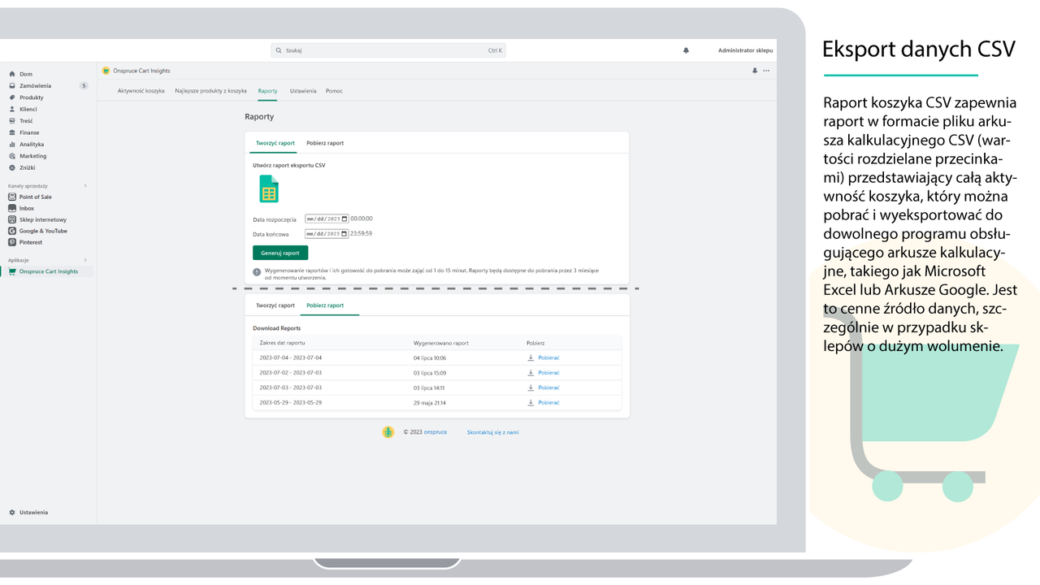Select Tworzyć raport tab in upper card
The width and height of the screenshot is (1040, 585).
click(275, 143)
